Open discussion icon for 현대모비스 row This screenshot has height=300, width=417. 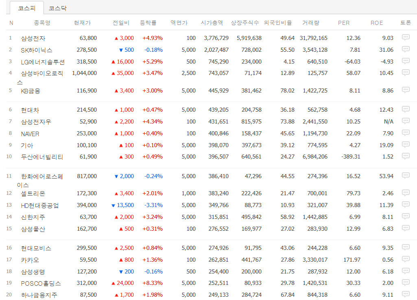tap(406, 247)
